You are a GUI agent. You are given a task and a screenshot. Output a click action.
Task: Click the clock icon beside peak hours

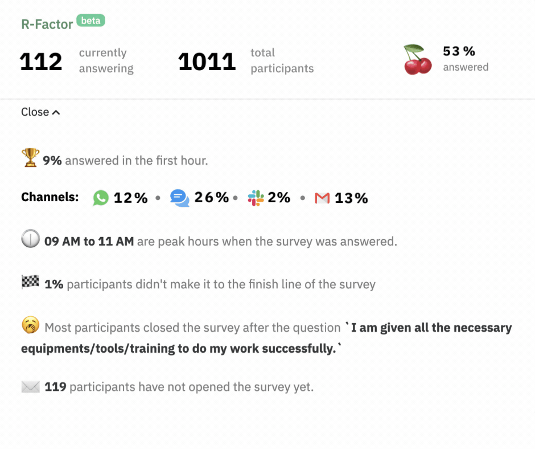coord(31,239)
